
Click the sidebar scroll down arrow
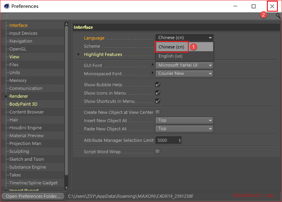[66, 188]
